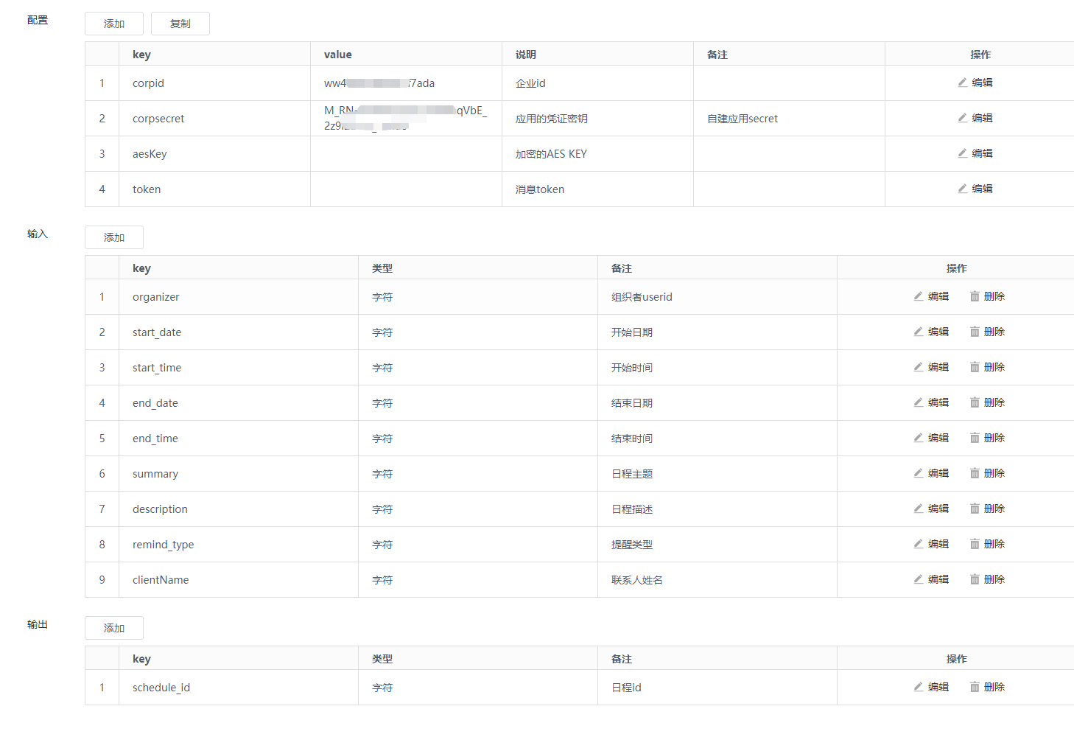Screen dimensions: 1074x737
Task: Select the clientName key cell
Action: [x=239, y=580]
